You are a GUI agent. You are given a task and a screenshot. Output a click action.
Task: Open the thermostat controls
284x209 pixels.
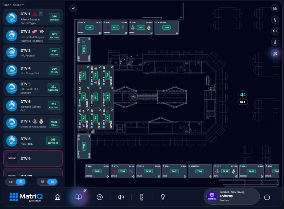click(x=275, y=42)
